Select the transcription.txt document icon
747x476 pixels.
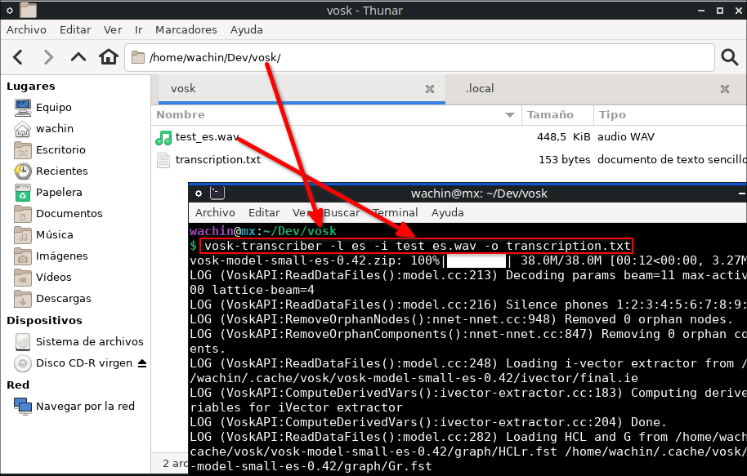tap(163, 160)
